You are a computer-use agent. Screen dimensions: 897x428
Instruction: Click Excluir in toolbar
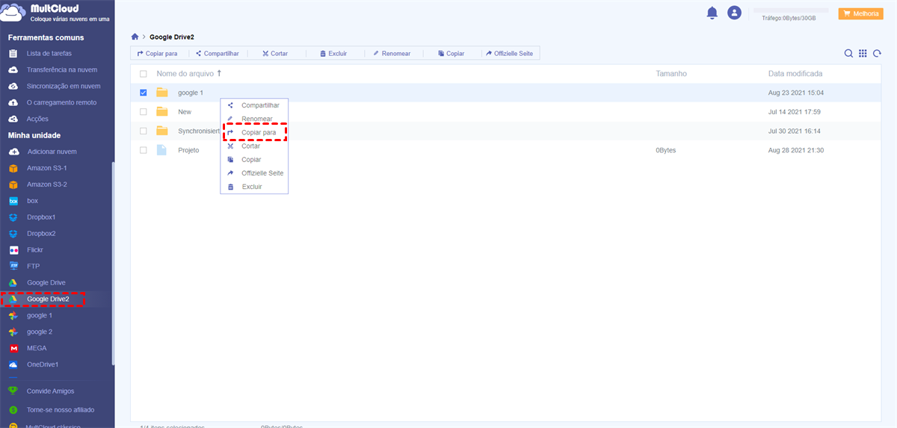(x=333, y=54)
